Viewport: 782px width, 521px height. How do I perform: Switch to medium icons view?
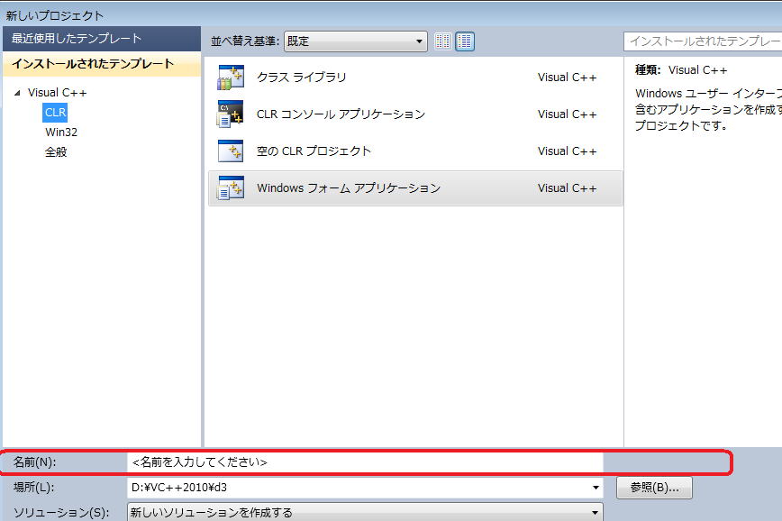[x=465, y=41]
